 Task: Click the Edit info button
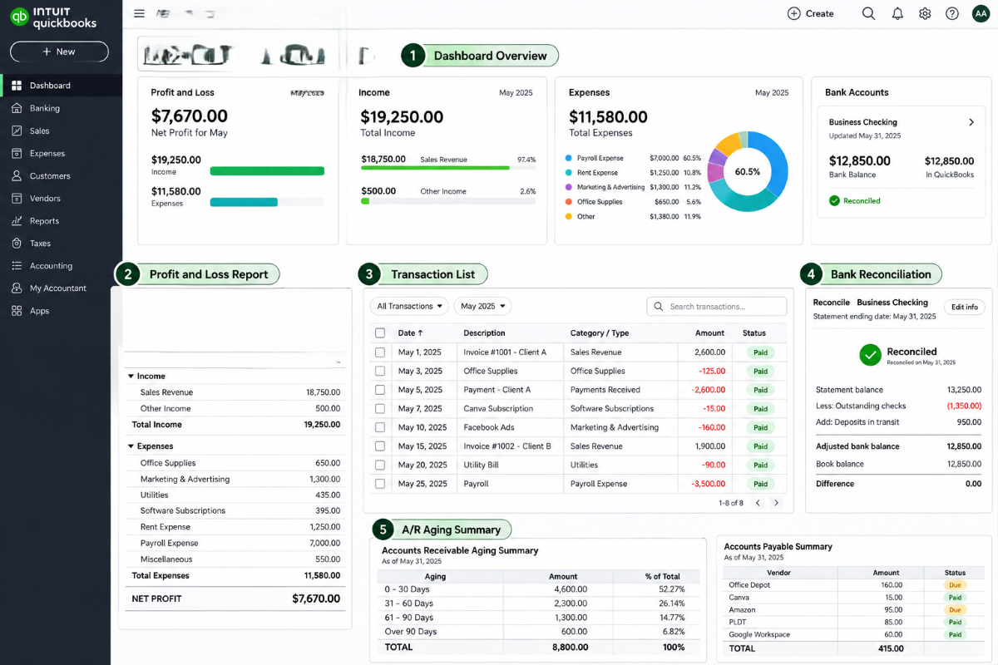pos(965,307)
